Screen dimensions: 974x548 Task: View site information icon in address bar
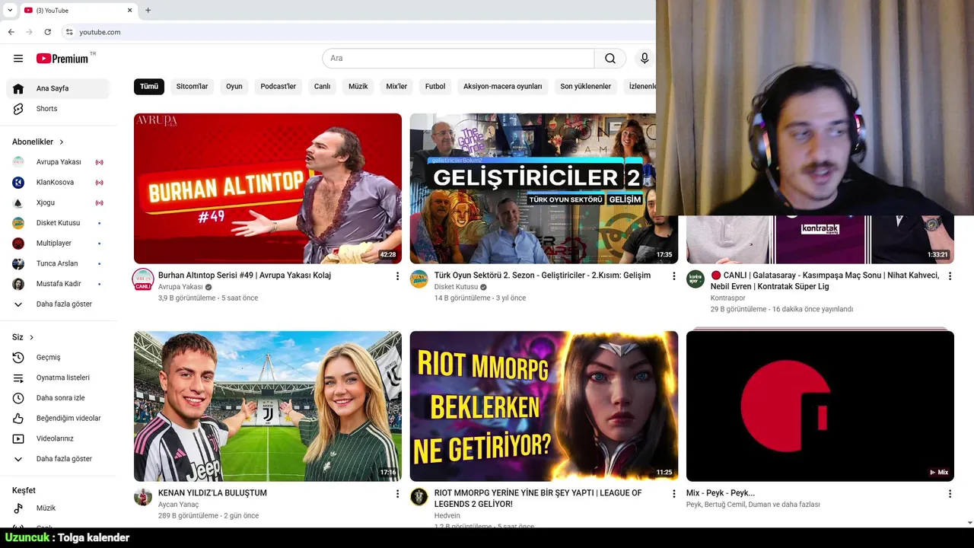point(68,32)
